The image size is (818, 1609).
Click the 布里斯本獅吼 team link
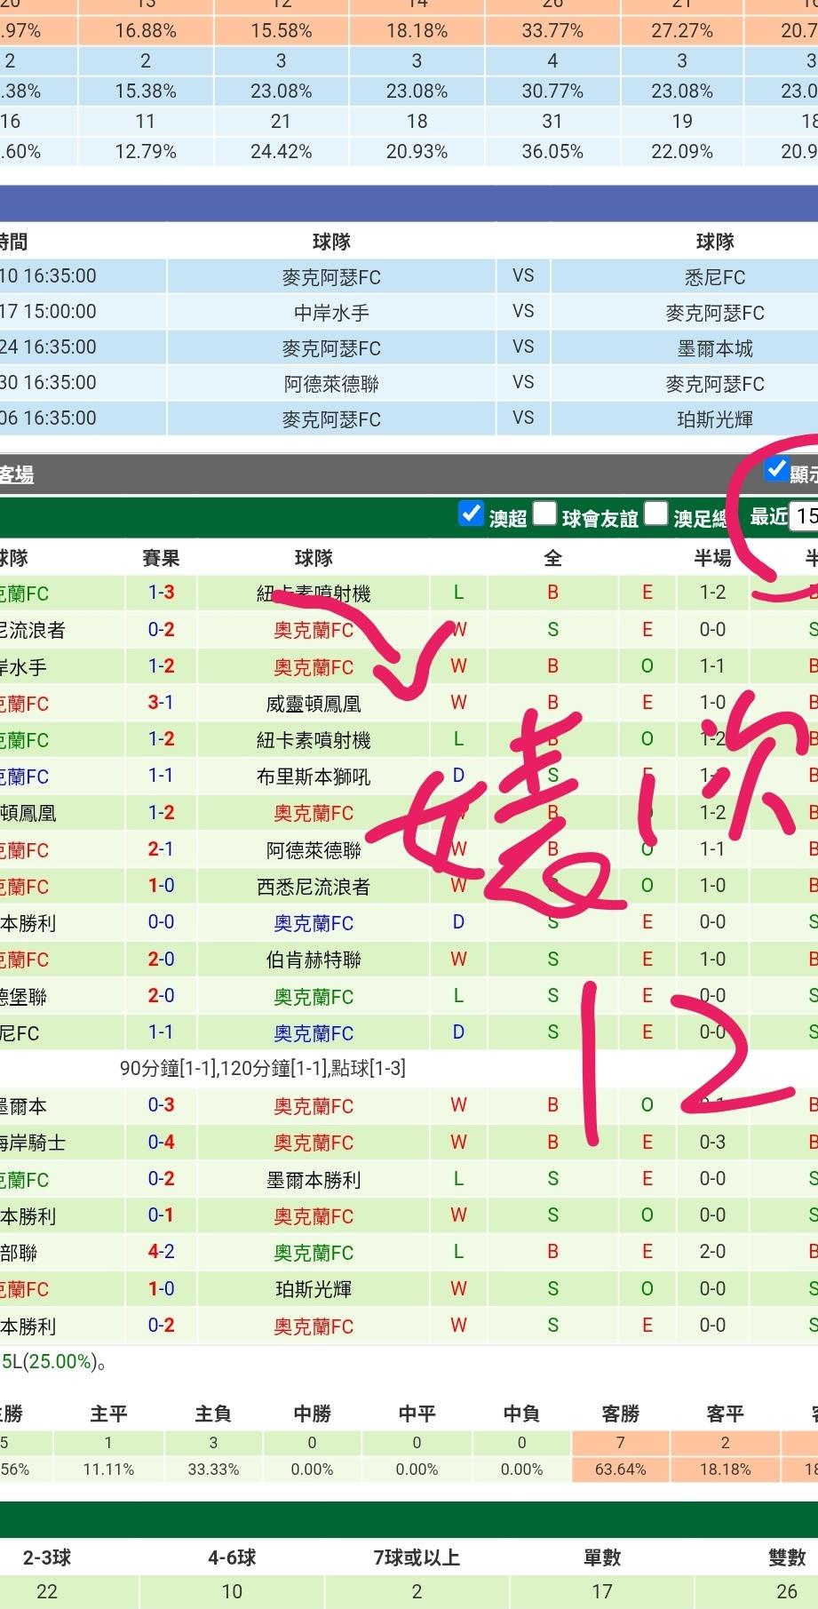[314, 777]
